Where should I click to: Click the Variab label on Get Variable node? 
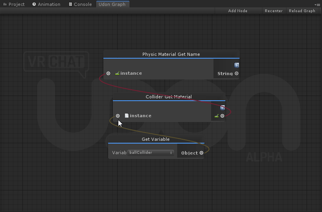[x=119, y=153]
